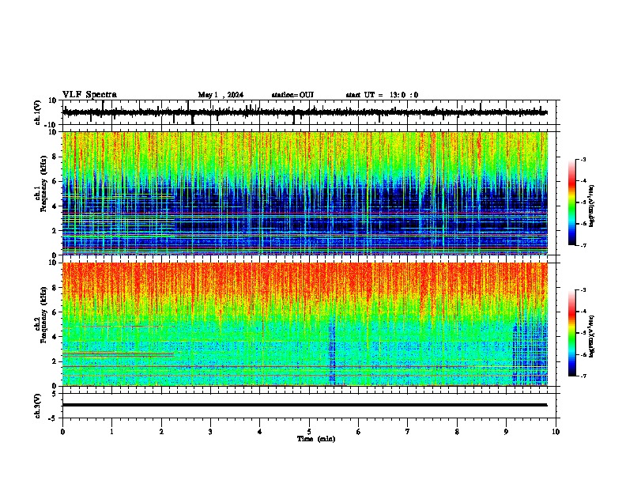Click the ch.3 flat black trace
Screen dimensions: 626x484
pyautogui.click(x=304, y=405)
